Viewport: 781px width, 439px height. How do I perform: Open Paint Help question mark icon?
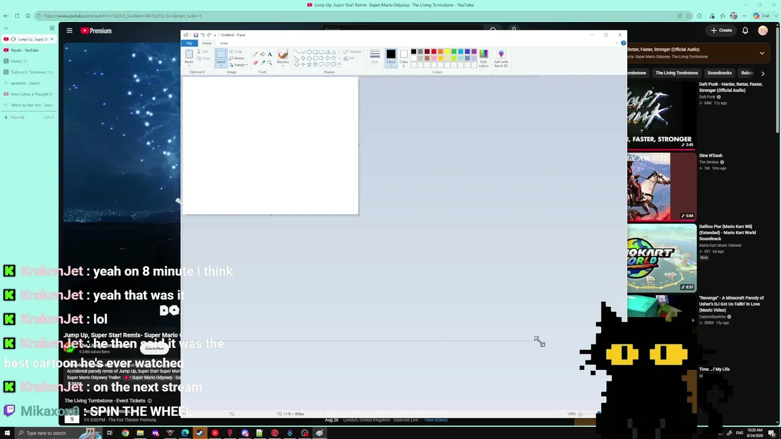point(623,43)
